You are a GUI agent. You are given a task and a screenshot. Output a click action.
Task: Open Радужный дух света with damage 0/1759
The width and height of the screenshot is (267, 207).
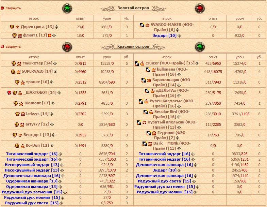[x=32, y=203]
